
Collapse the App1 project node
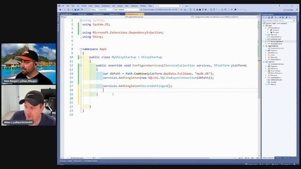(x=263, y=25)
